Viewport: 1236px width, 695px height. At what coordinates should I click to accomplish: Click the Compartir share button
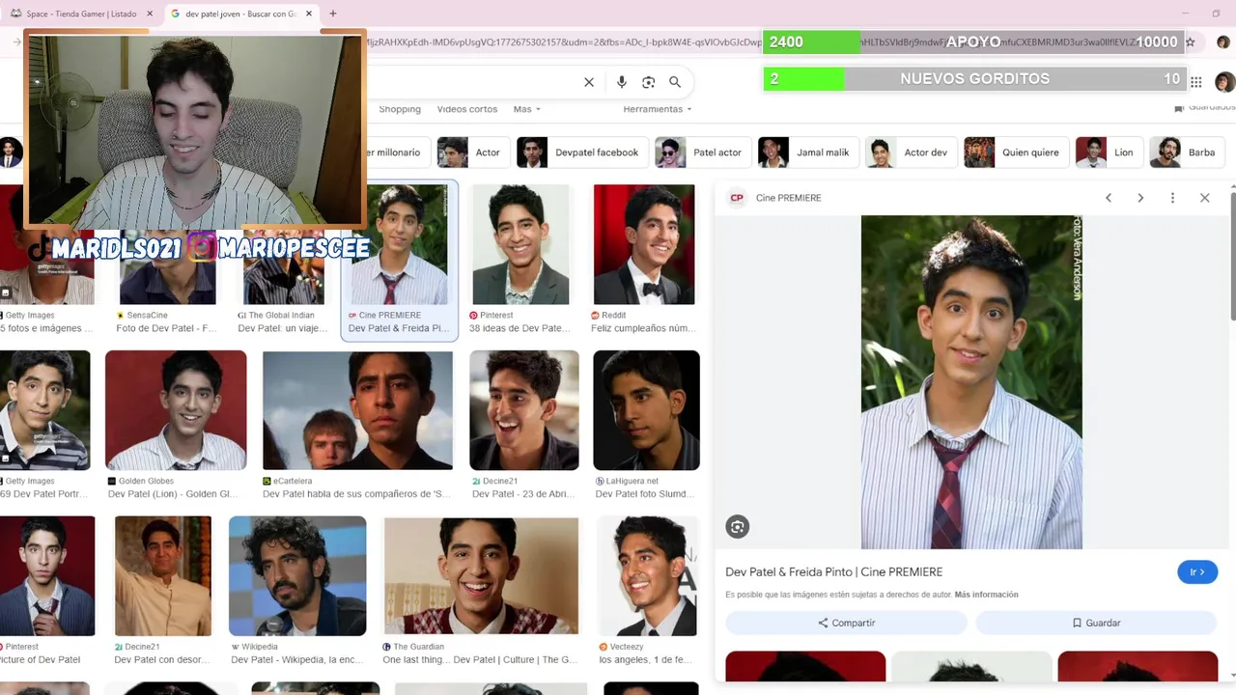coord(846,623)
